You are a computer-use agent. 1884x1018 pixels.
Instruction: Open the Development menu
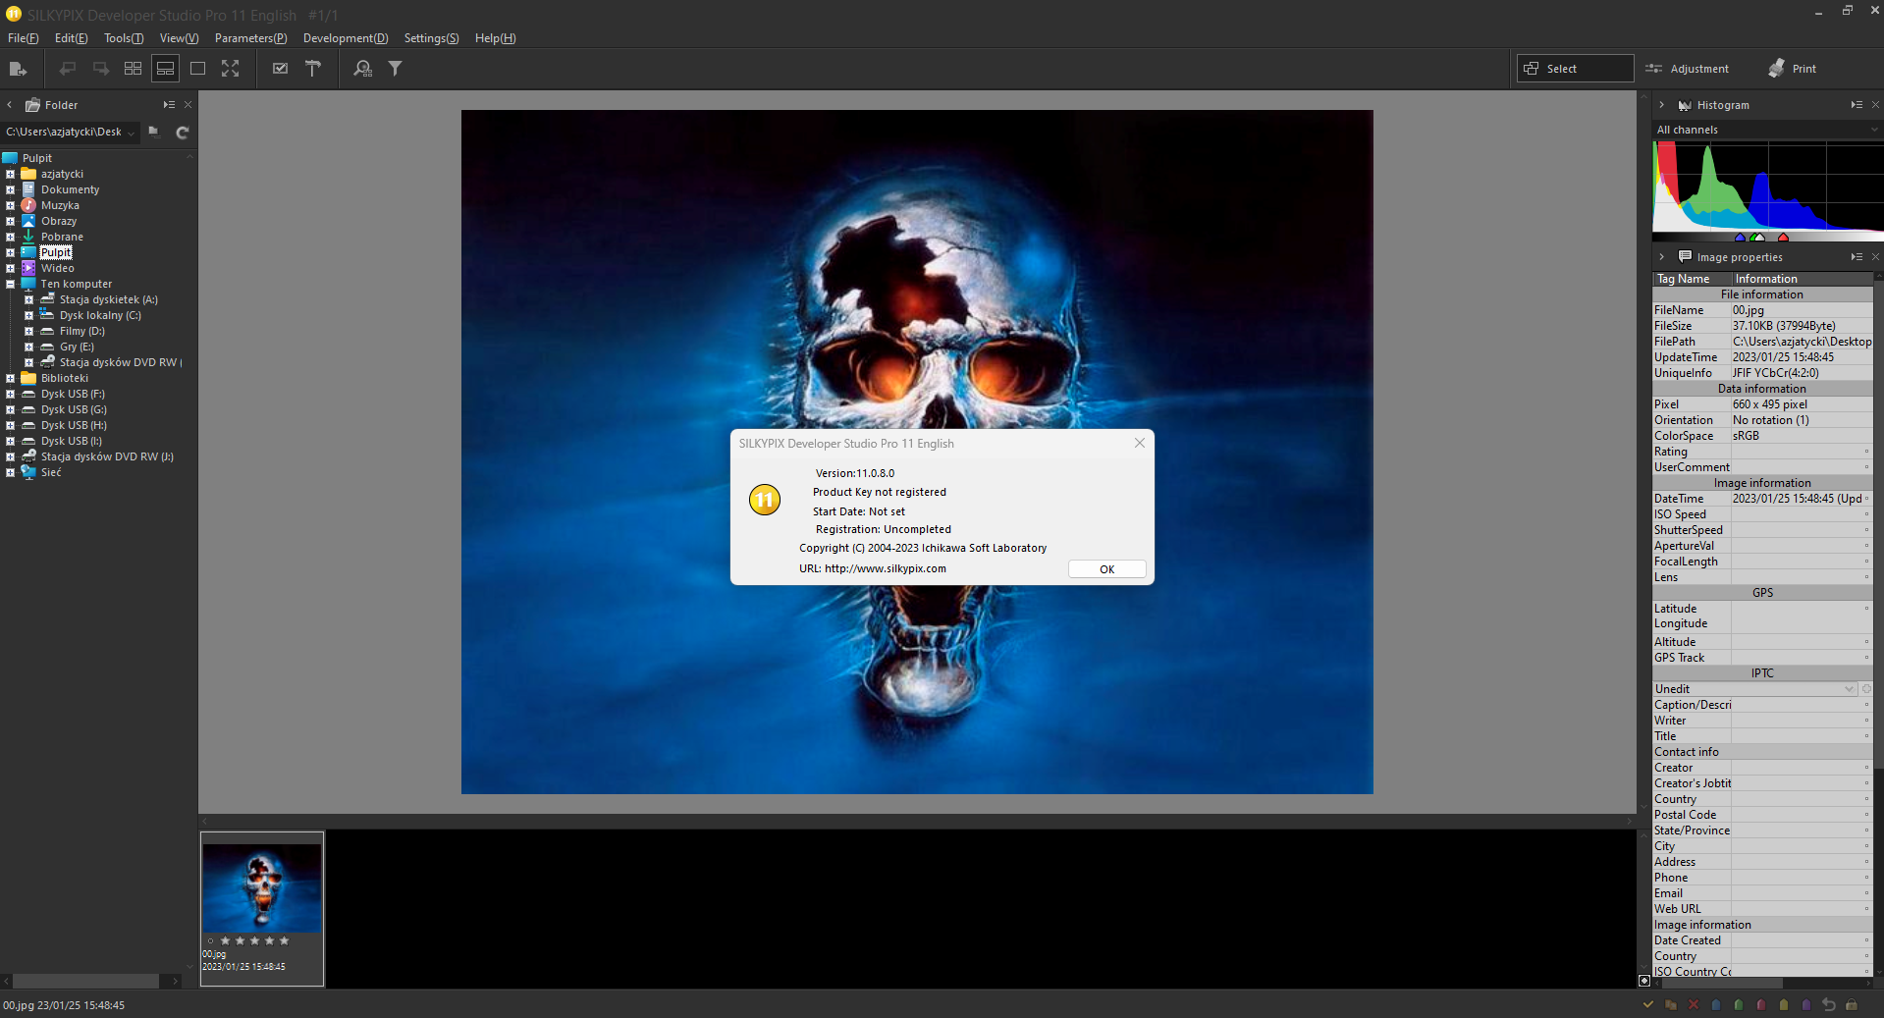346,38
